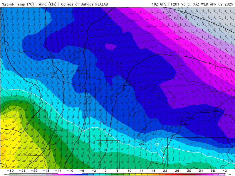Select the positive 6 value on the temperature scale
Image resolution: width=235 pixels, height=176 pixels.
[x=117, y=171]
